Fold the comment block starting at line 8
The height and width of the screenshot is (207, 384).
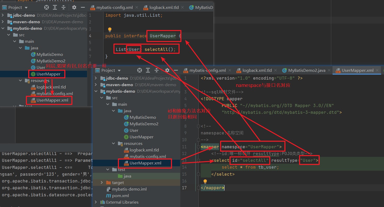198,126
